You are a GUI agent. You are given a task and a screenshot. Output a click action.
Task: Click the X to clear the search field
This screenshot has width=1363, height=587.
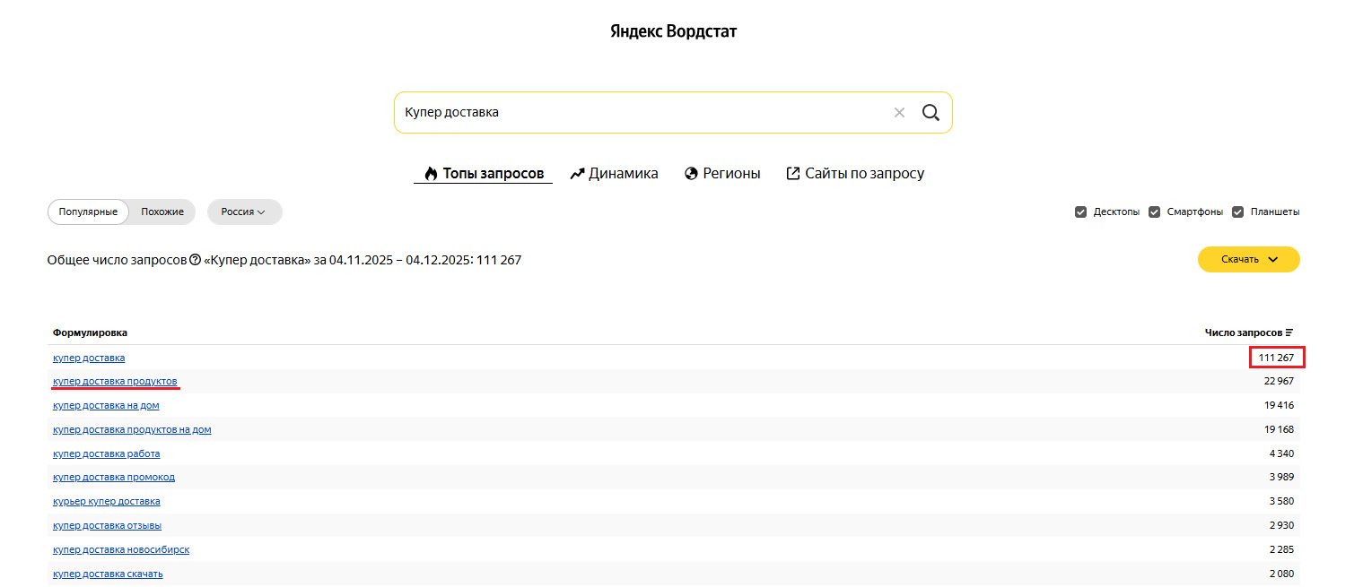pos(899,112)
